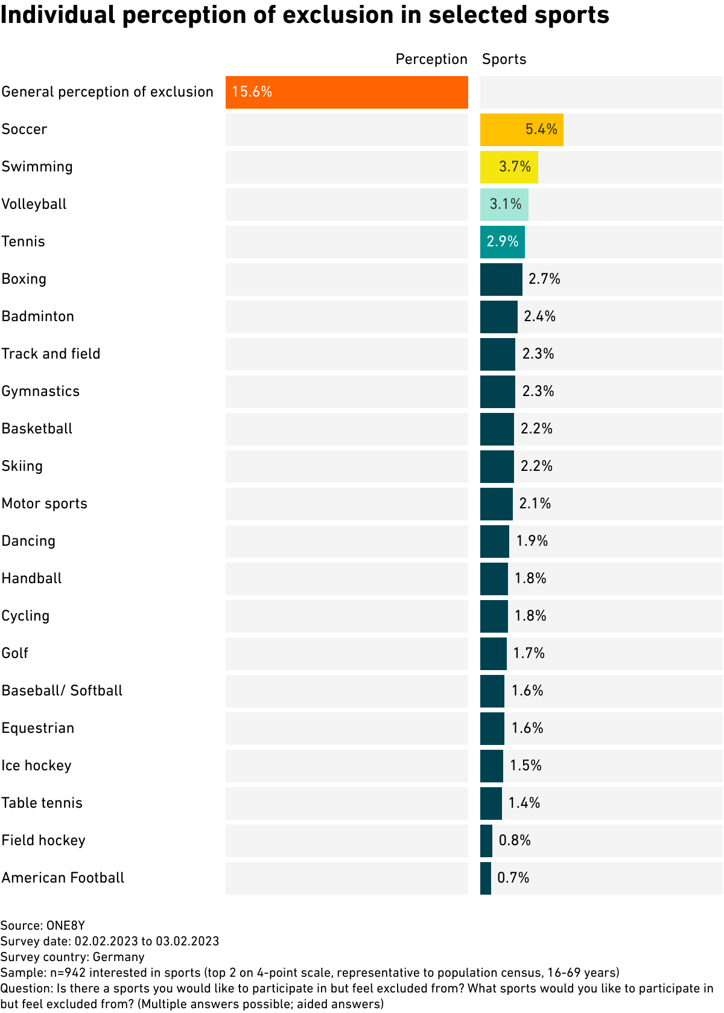Viewport: 724px width, 1013px height.
Task: Click the chart title text
Action: (x=305, y=15)
